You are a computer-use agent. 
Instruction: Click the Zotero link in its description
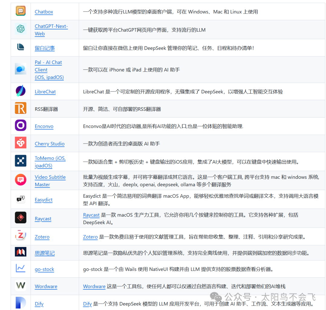[x=90, y=237]
